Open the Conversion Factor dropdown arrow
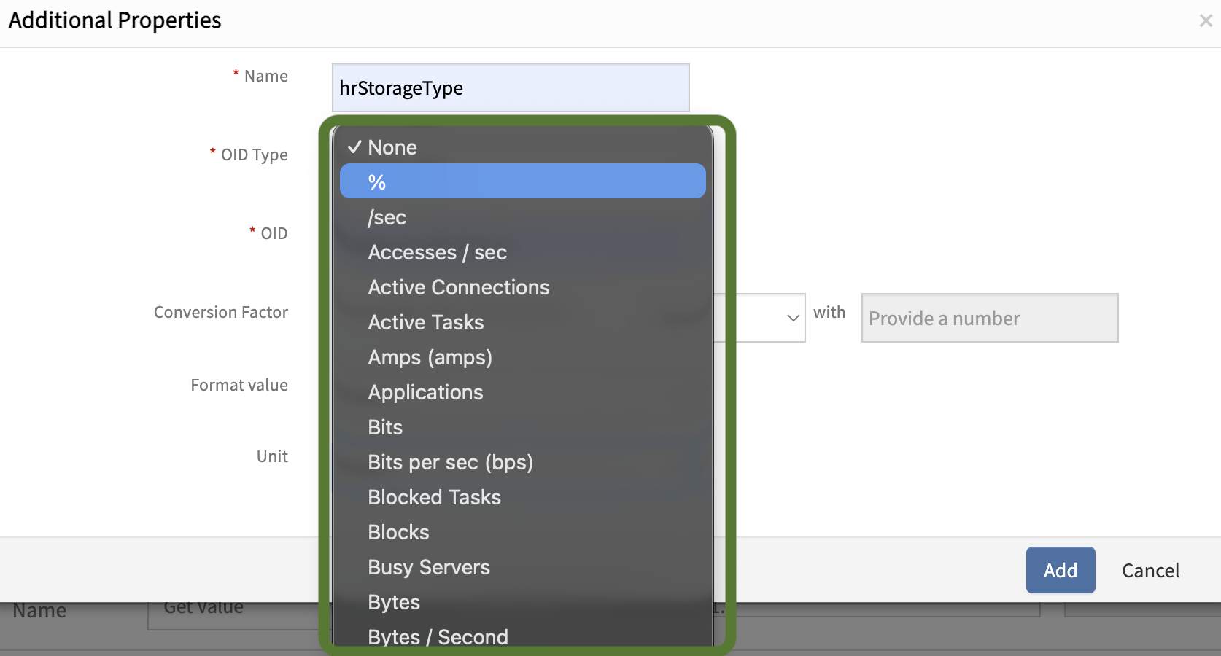 792,318
